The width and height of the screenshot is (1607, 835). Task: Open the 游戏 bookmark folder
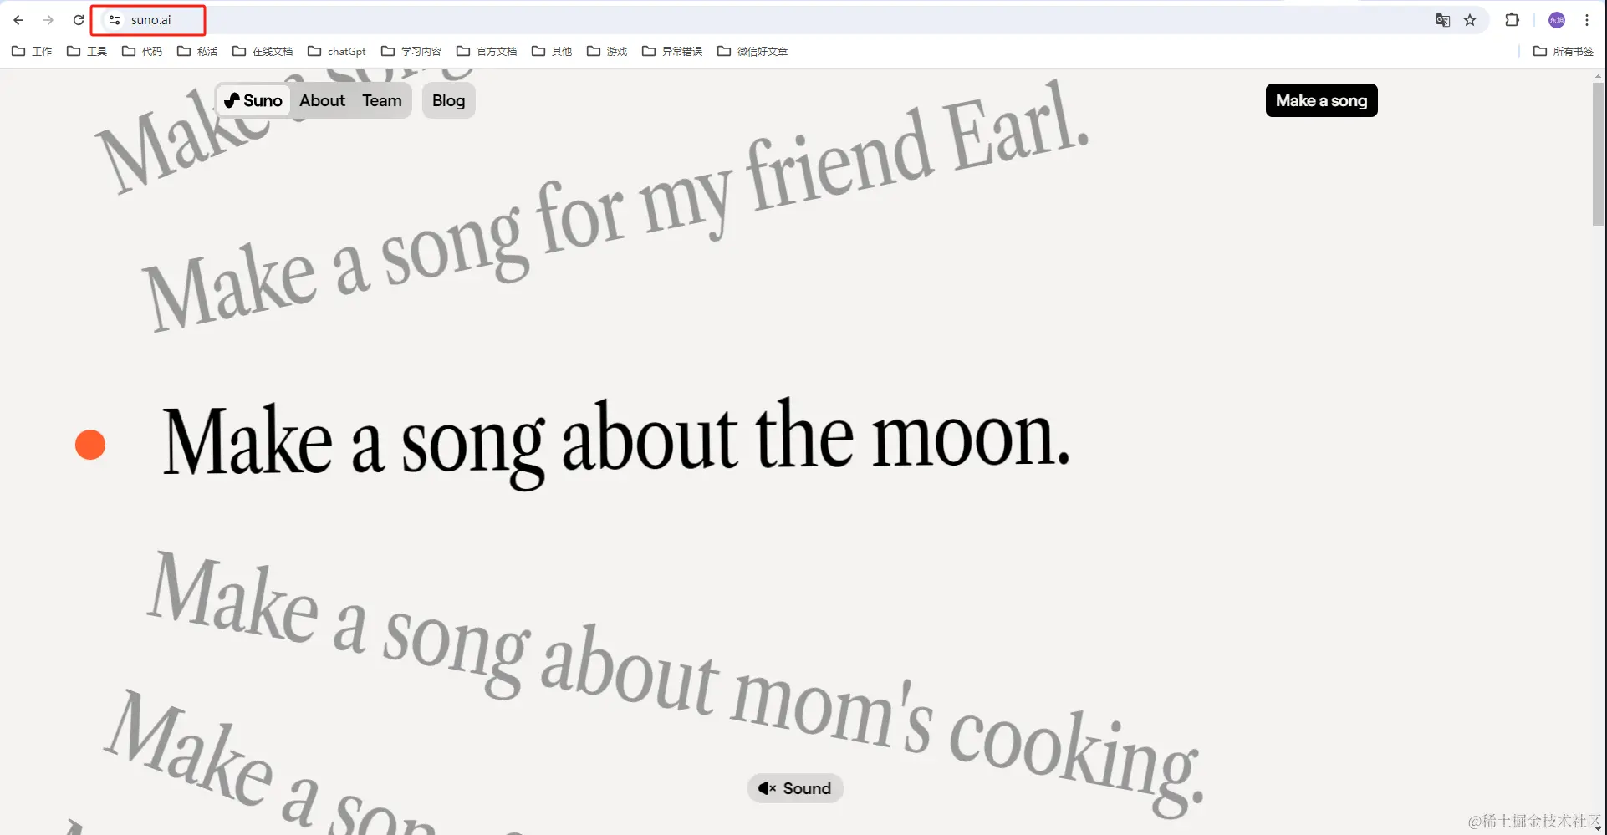(607, 51)
